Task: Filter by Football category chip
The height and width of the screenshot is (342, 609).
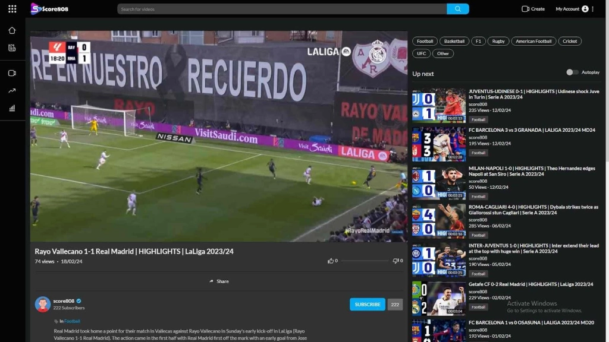Action: click(x=425, y=41)
